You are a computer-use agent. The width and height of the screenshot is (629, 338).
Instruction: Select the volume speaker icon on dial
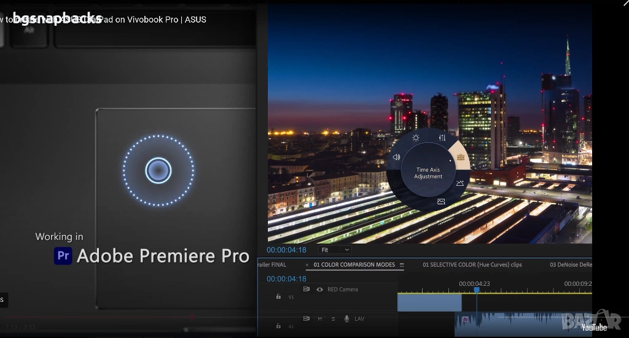(396, 158)
